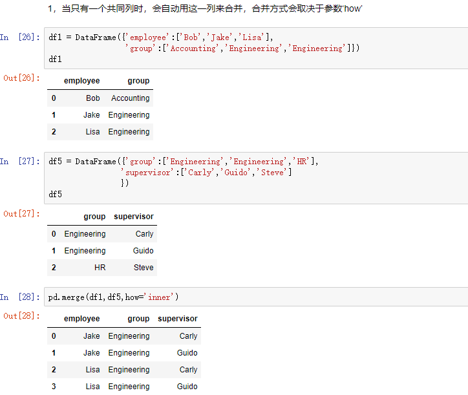Click 'Jake' in row 0 of Out[28]

pyautogui.click(x=92, y=336)
